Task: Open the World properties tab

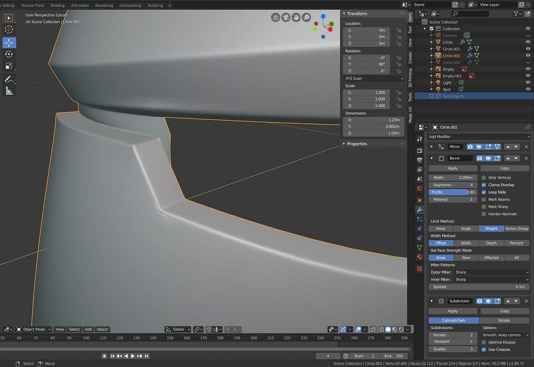Action: pyautogui.click(x=420, y=189)
